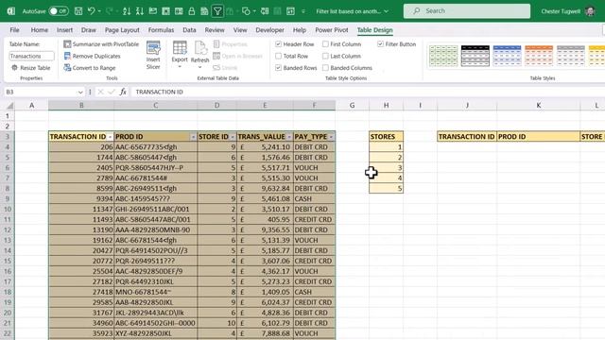Check the Last Column checkbox
Image resolution: width=605 pixels, height=340 pixels.
(x=325, y=56)
